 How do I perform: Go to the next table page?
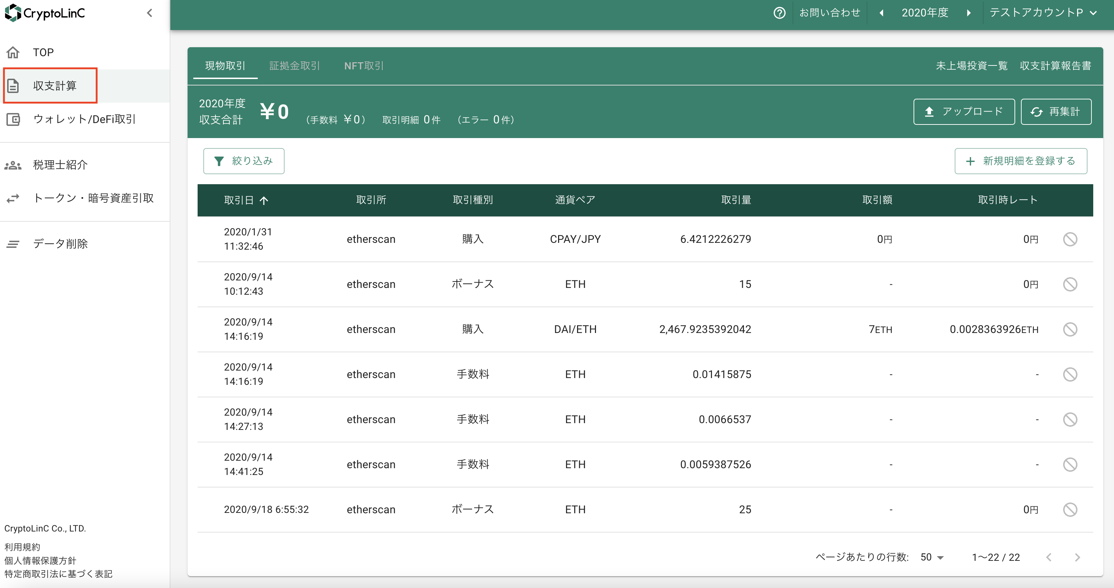(1077, 557)
